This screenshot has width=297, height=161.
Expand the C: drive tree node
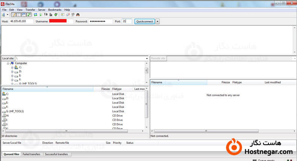[12, 67]
